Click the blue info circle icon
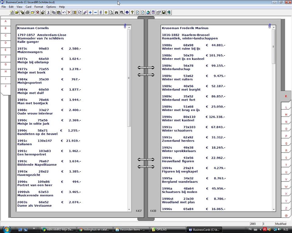 coord(127,12)
